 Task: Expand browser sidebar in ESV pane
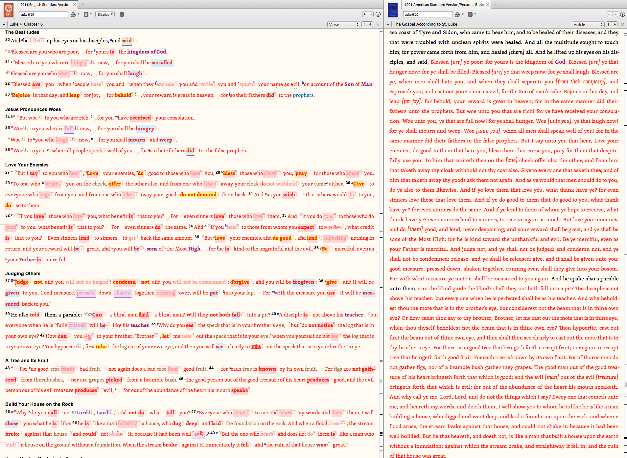pos(4,24)
